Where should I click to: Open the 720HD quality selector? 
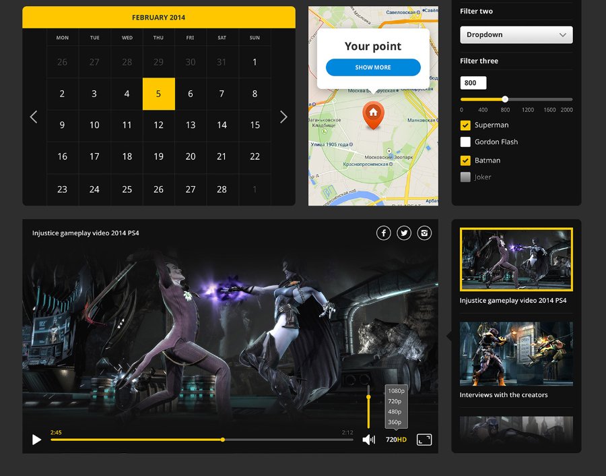pyautogui.click(x=396, y=440)
